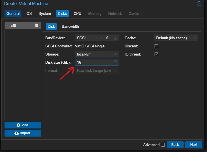Add a new disk
207x152 pixels.
[x=23, y=125]
